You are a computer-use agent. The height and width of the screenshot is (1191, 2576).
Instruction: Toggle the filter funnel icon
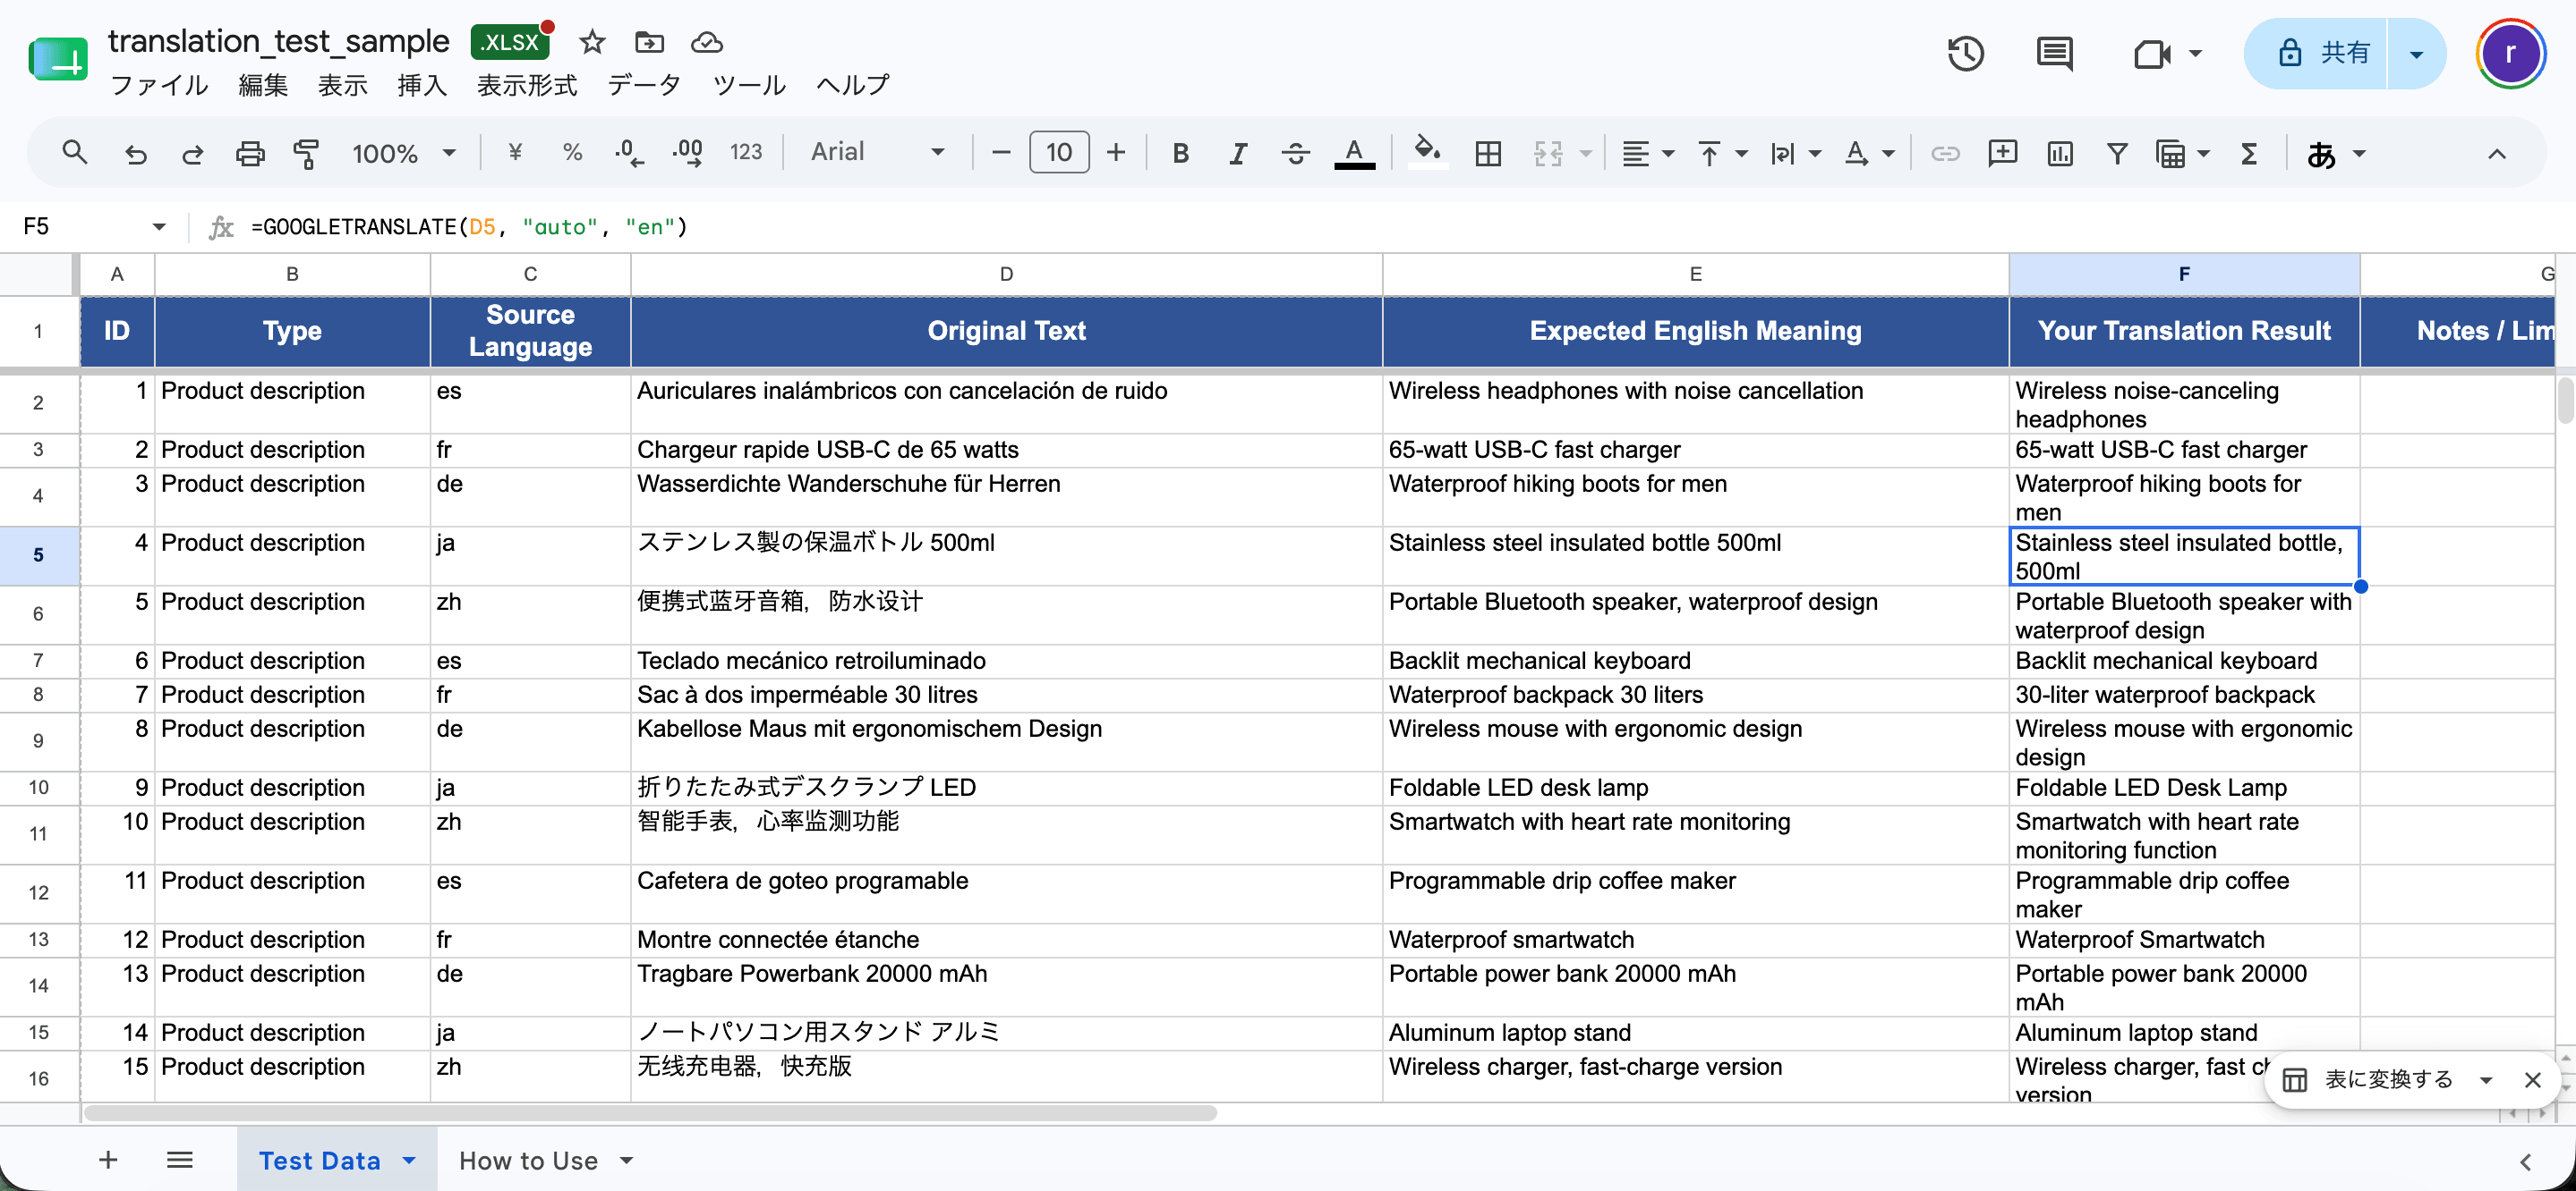[2117, 153]
